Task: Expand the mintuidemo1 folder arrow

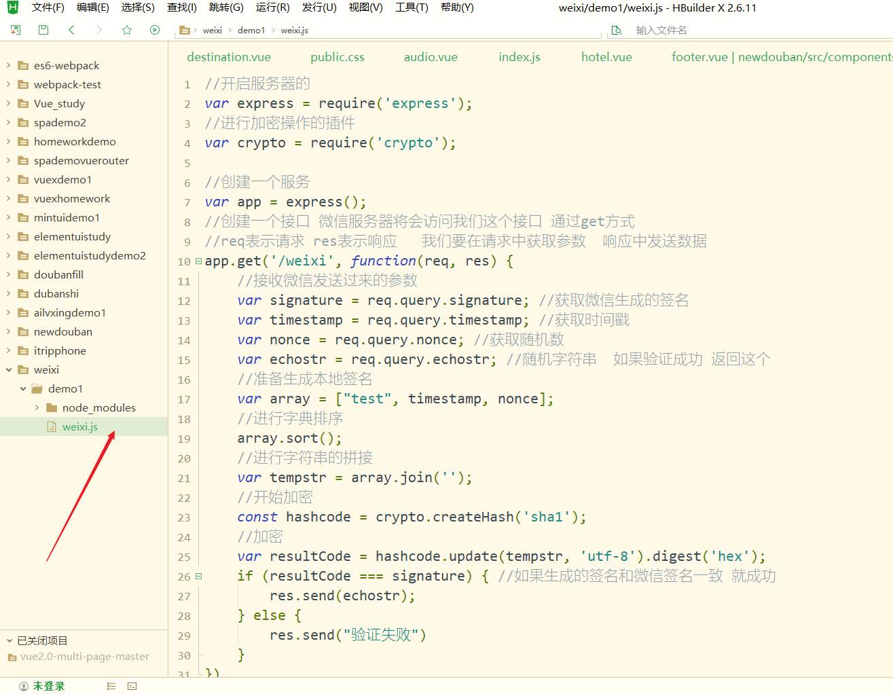Action: coord(8,218)
